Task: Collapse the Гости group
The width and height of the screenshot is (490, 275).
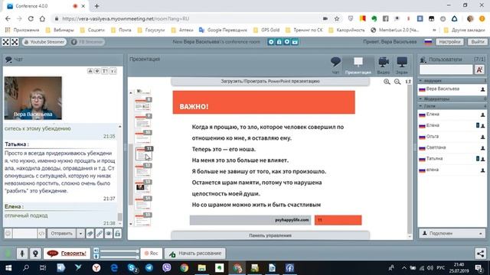Action: (x=452, y=106)
